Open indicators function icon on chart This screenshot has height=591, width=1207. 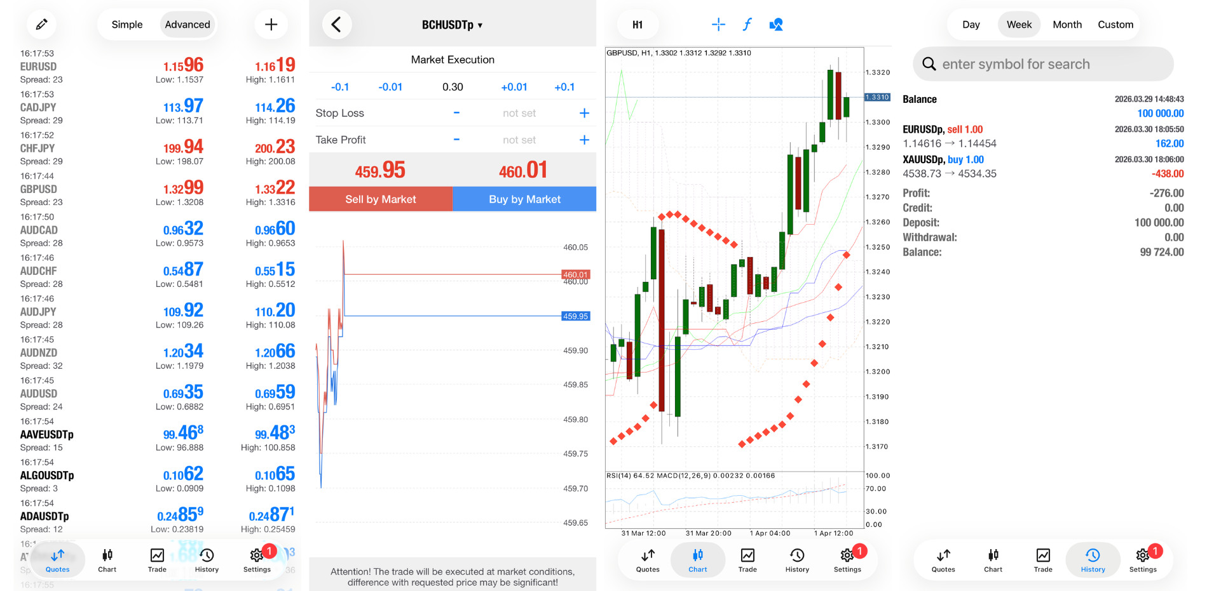(747, 24)
